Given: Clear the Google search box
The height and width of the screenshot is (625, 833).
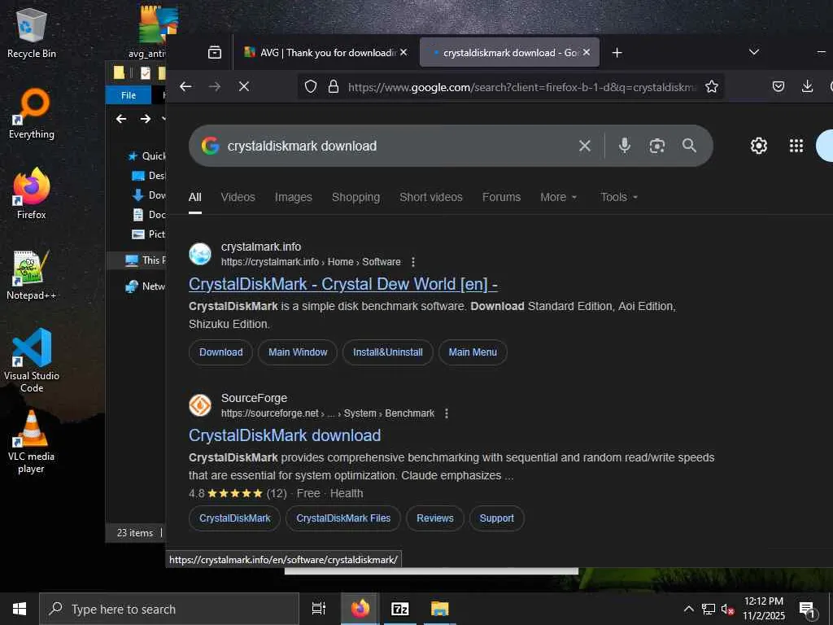Looking at the screenshot, I should click(584, 146).
